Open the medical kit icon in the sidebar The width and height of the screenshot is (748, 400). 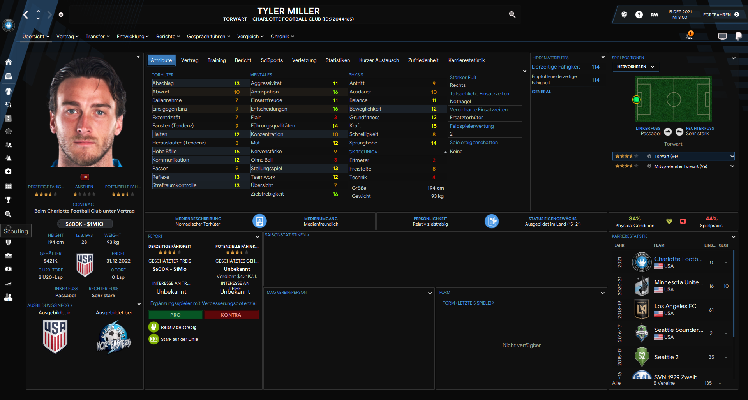[8, 171]
